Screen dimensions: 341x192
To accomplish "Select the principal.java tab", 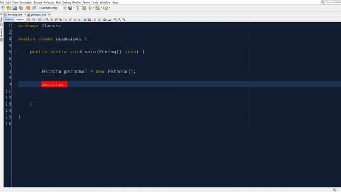I will (x=38, y=14).
